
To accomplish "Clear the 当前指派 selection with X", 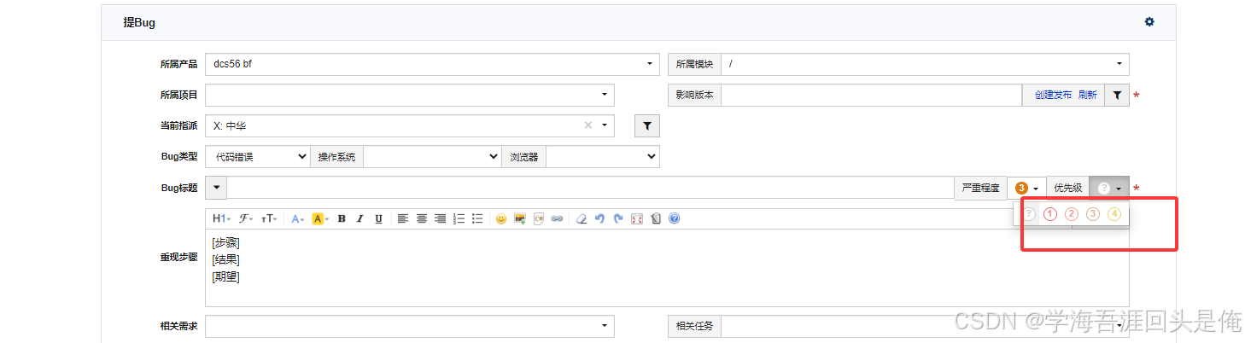I will point(587,125).
